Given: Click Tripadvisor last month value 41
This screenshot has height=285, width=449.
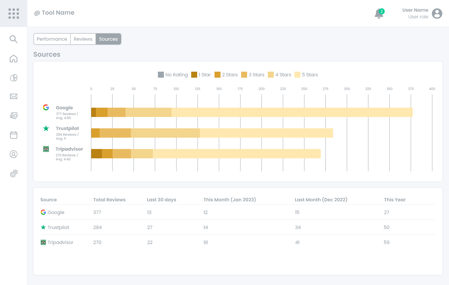Looking at the screenshot, I should point(297,242).
